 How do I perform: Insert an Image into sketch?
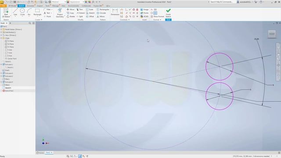pos(144,10)
